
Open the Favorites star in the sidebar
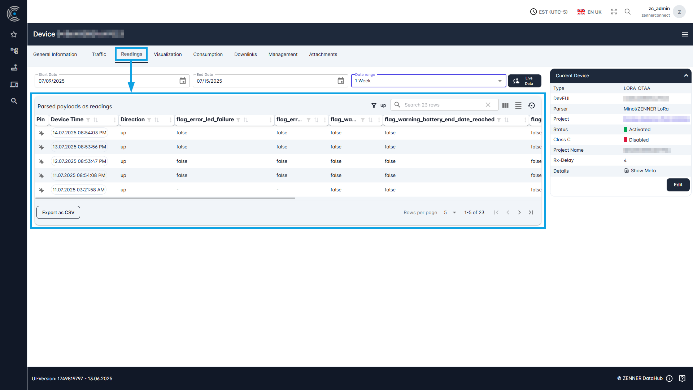pyautogui.click(x=14, y=34)
